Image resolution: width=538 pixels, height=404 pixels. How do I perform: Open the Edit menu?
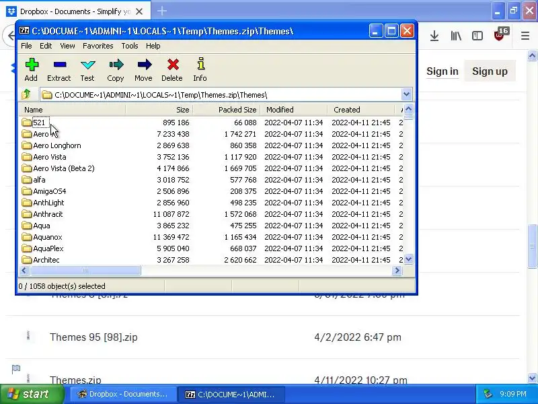coord(46,46)
